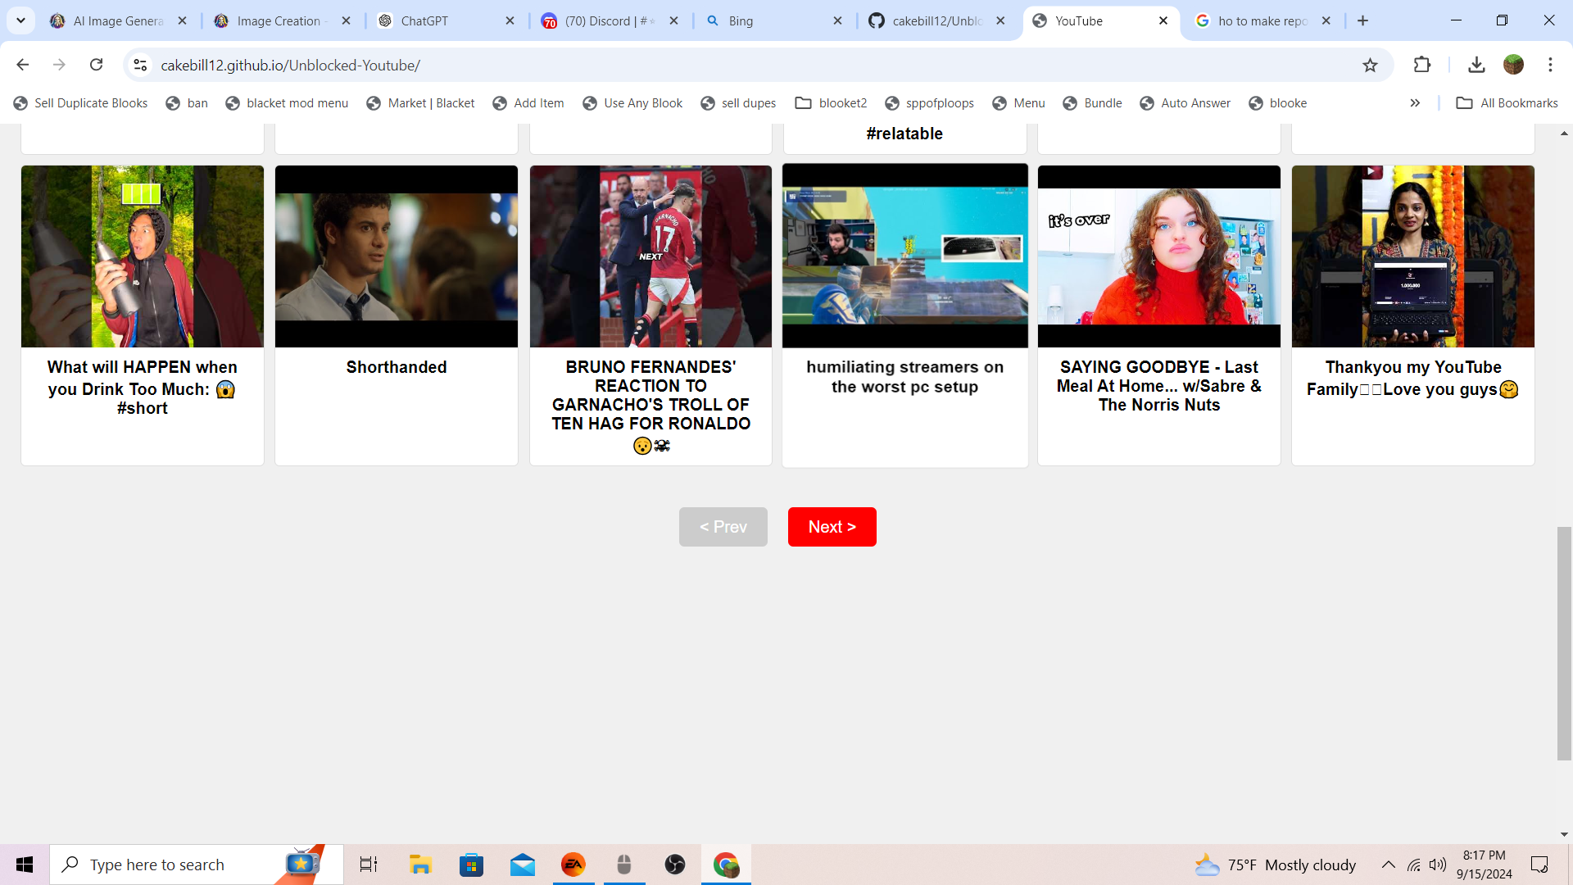Open File Explorer from taskbar
Image resolution: width=1573 pixels, height=885 pixels.
coord(420,865)
